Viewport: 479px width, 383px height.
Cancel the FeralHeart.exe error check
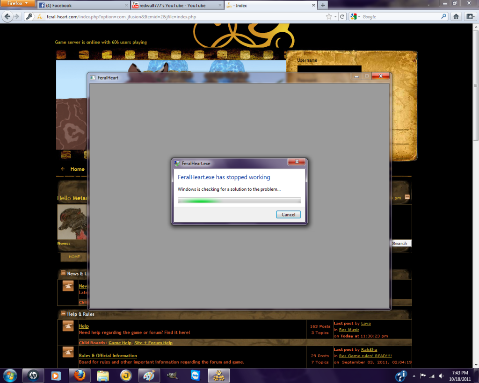pyautogui.click(x=288, y=214)
